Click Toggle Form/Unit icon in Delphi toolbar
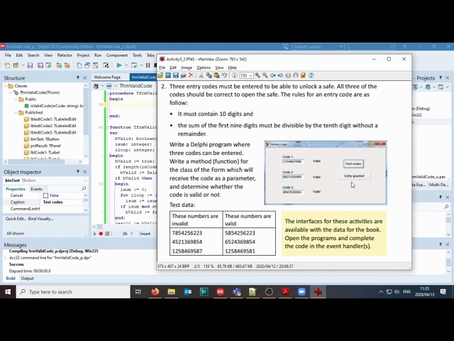The width and height of the screenshot is (454, 341). pos(95,65)
